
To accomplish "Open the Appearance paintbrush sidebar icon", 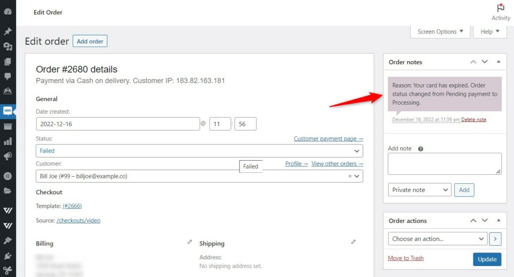I will [8, 241].
